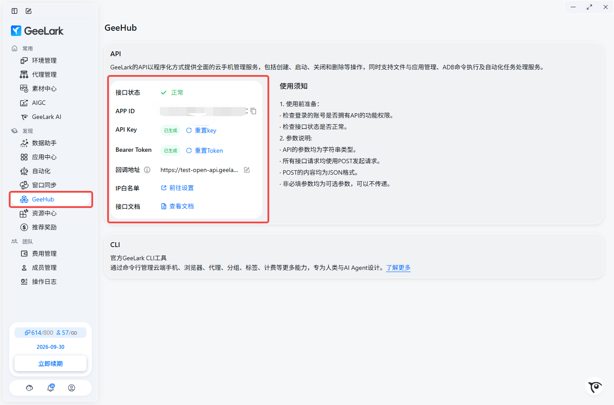Click the info icon beside 回调地址

point(147,170)
